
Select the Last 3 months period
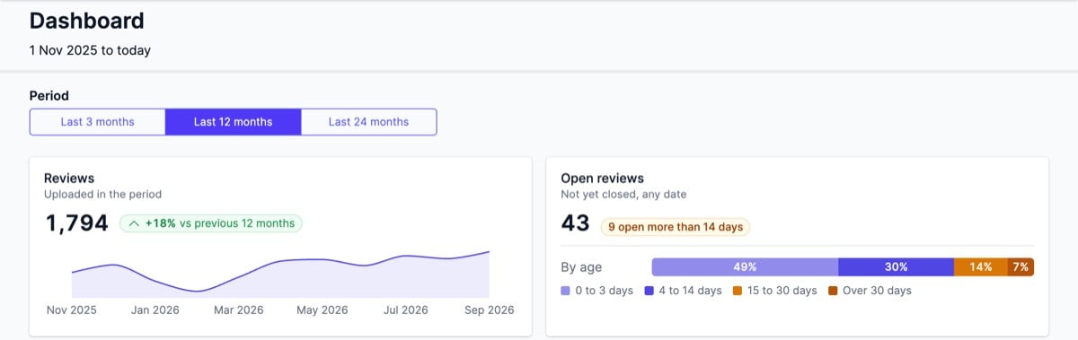(97, 122)
